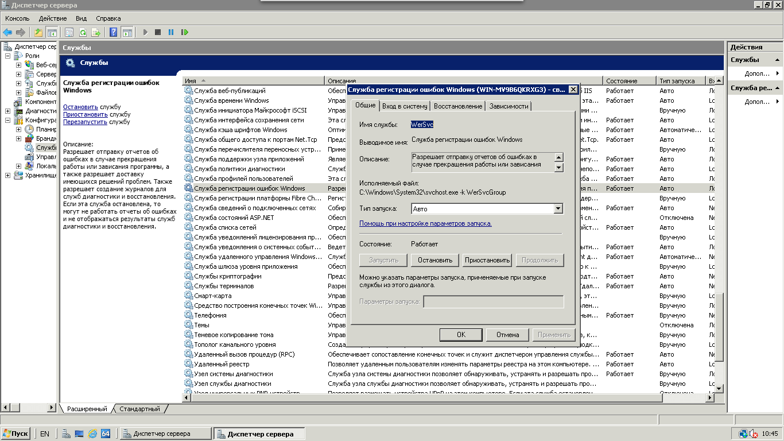Click the Компоненты tree node icon
This screenshot has width=784, height=441.
coord(18,102)
